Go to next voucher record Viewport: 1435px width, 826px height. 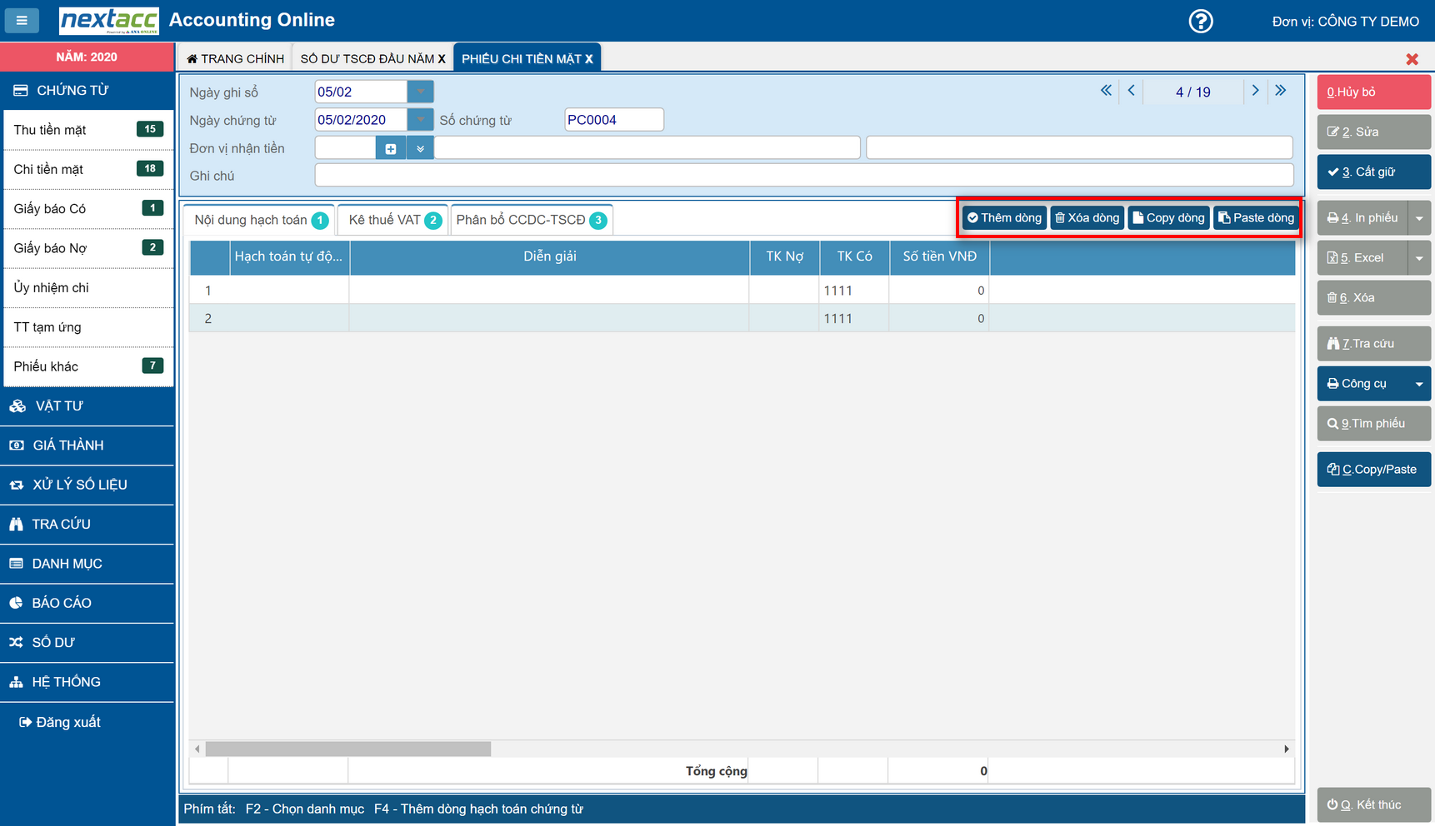1255,91
